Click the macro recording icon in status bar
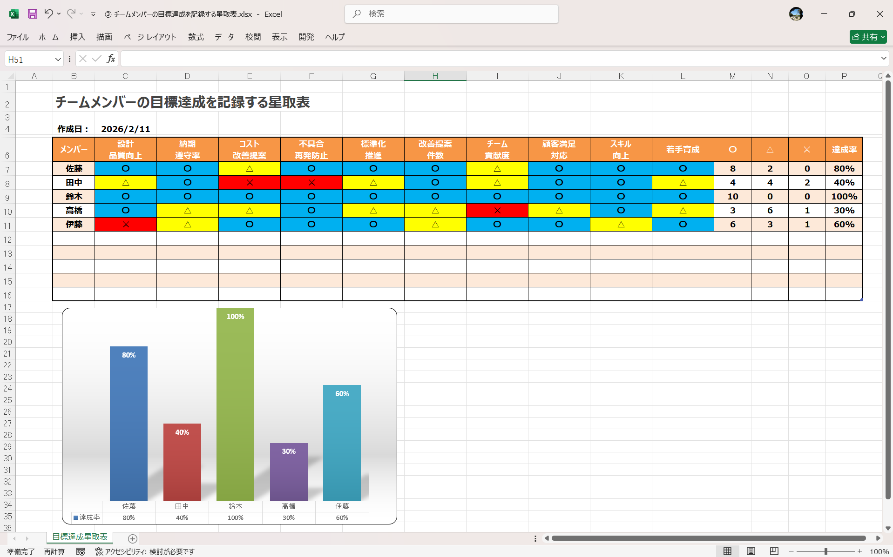Viewport: 893px width, 557px height. (80, 552)
